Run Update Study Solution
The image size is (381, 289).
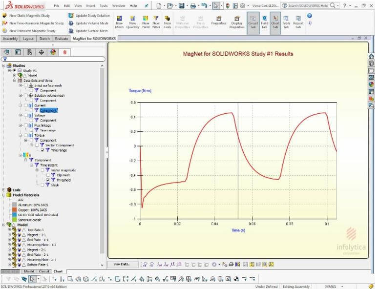point(89,16)
